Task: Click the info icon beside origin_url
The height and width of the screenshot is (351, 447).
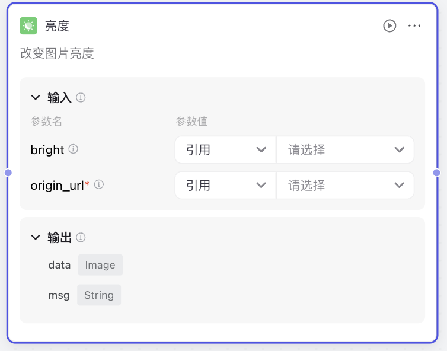Action: [99, 184]
